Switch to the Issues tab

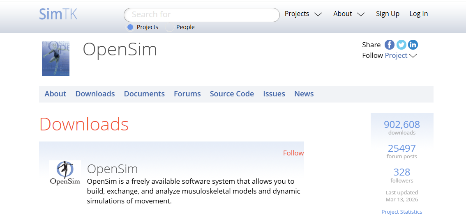[274, 94]
